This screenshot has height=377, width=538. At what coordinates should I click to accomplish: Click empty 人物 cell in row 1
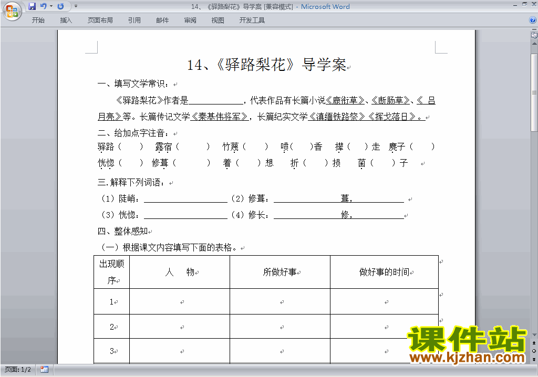coord(180,301)
